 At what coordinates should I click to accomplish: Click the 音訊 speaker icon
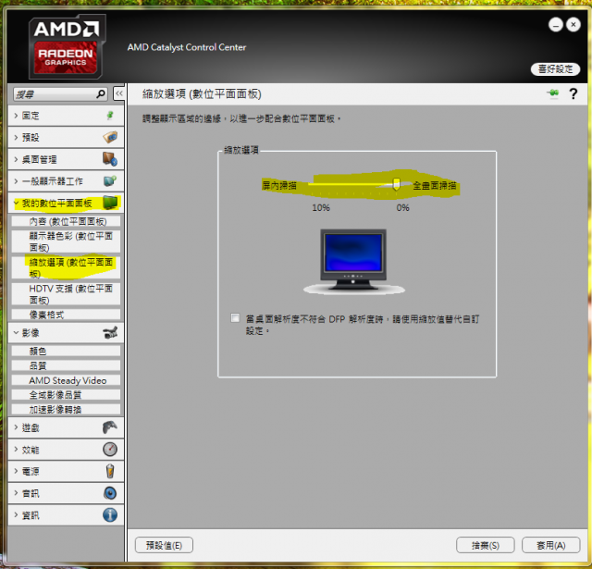(110, 493)
